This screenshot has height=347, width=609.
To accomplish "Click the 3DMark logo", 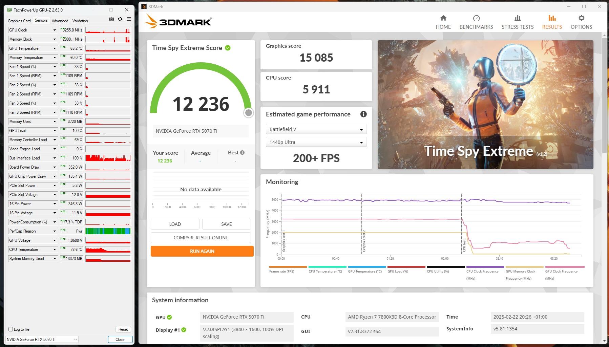I will coord(178,22).
